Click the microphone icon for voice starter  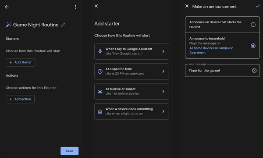click(100, 51)
